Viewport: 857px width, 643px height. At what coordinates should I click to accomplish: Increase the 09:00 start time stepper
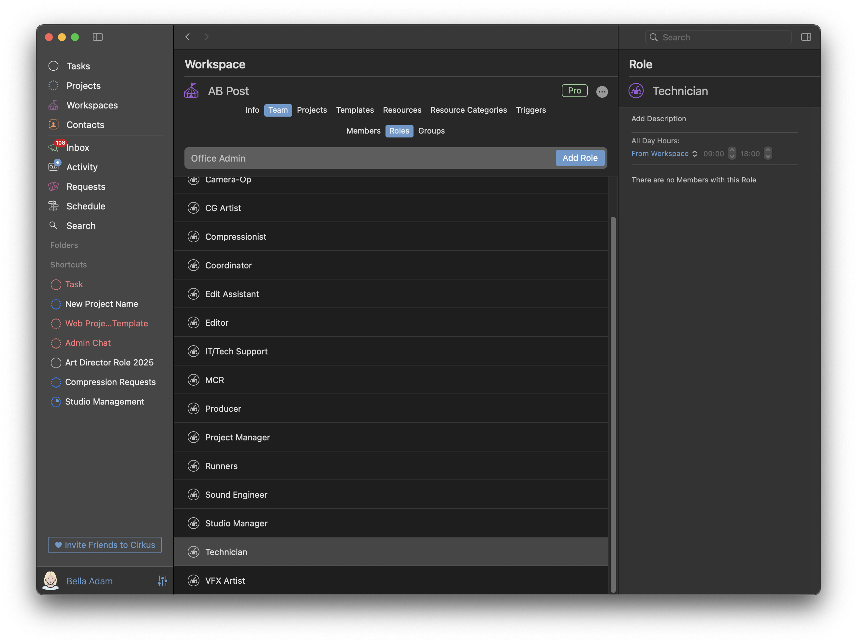click(732, 150)
